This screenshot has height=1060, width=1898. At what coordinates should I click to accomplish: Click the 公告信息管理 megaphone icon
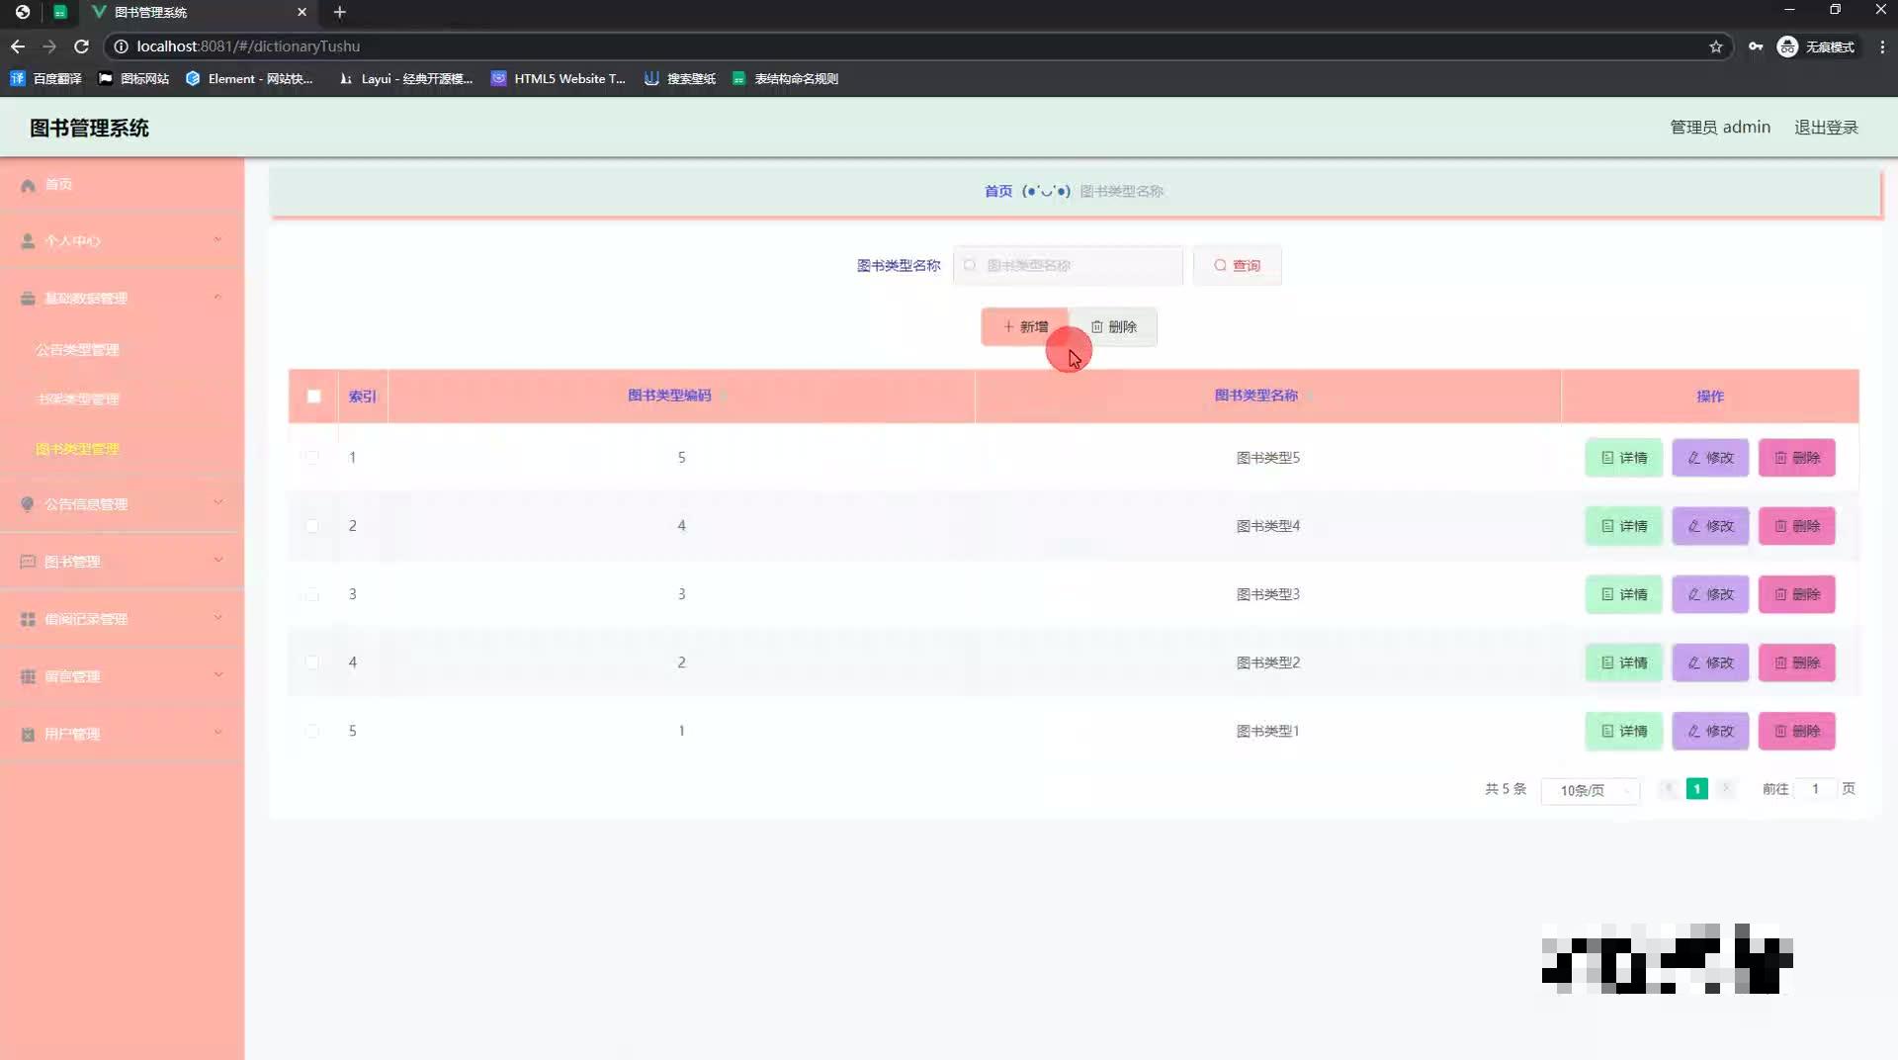click(27, 504)
